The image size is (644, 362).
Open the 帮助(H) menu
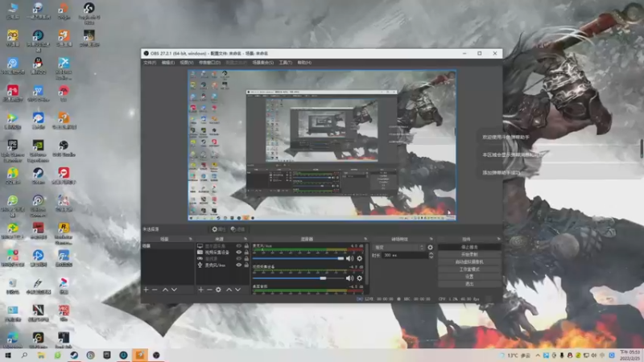[304, 63]
